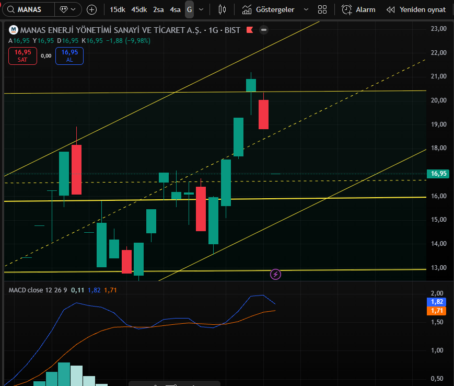This screenshot has height=386, width=454.
Task: Click the 0,00 spread value between buttons
Action: [x=46, y=56]
